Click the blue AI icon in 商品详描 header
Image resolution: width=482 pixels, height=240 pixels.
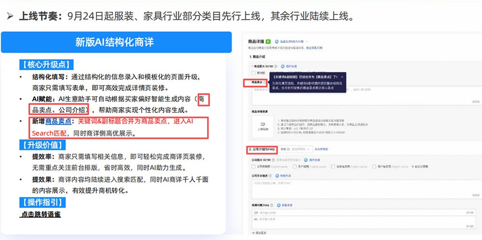pyautogui.click(x=277, y=41)
